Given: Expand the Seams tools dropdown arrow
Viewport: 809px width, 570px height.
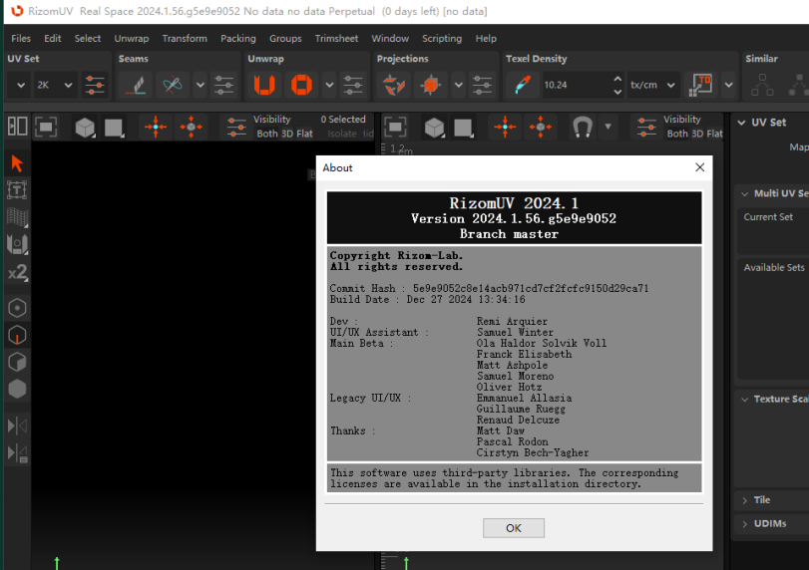Looking at the screenshot, I should tap(201, 85).
